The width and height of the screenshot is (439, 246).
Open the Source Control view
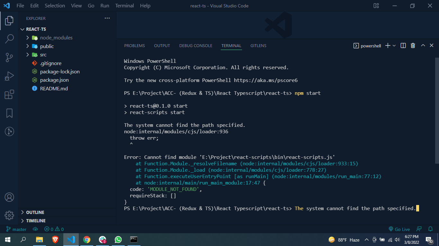[9, 57]
